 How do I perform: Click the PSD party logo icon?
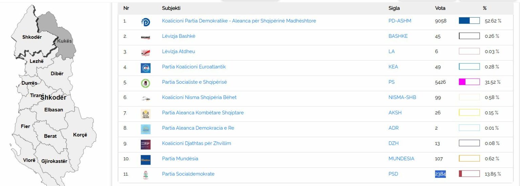[x=146, y=175]
